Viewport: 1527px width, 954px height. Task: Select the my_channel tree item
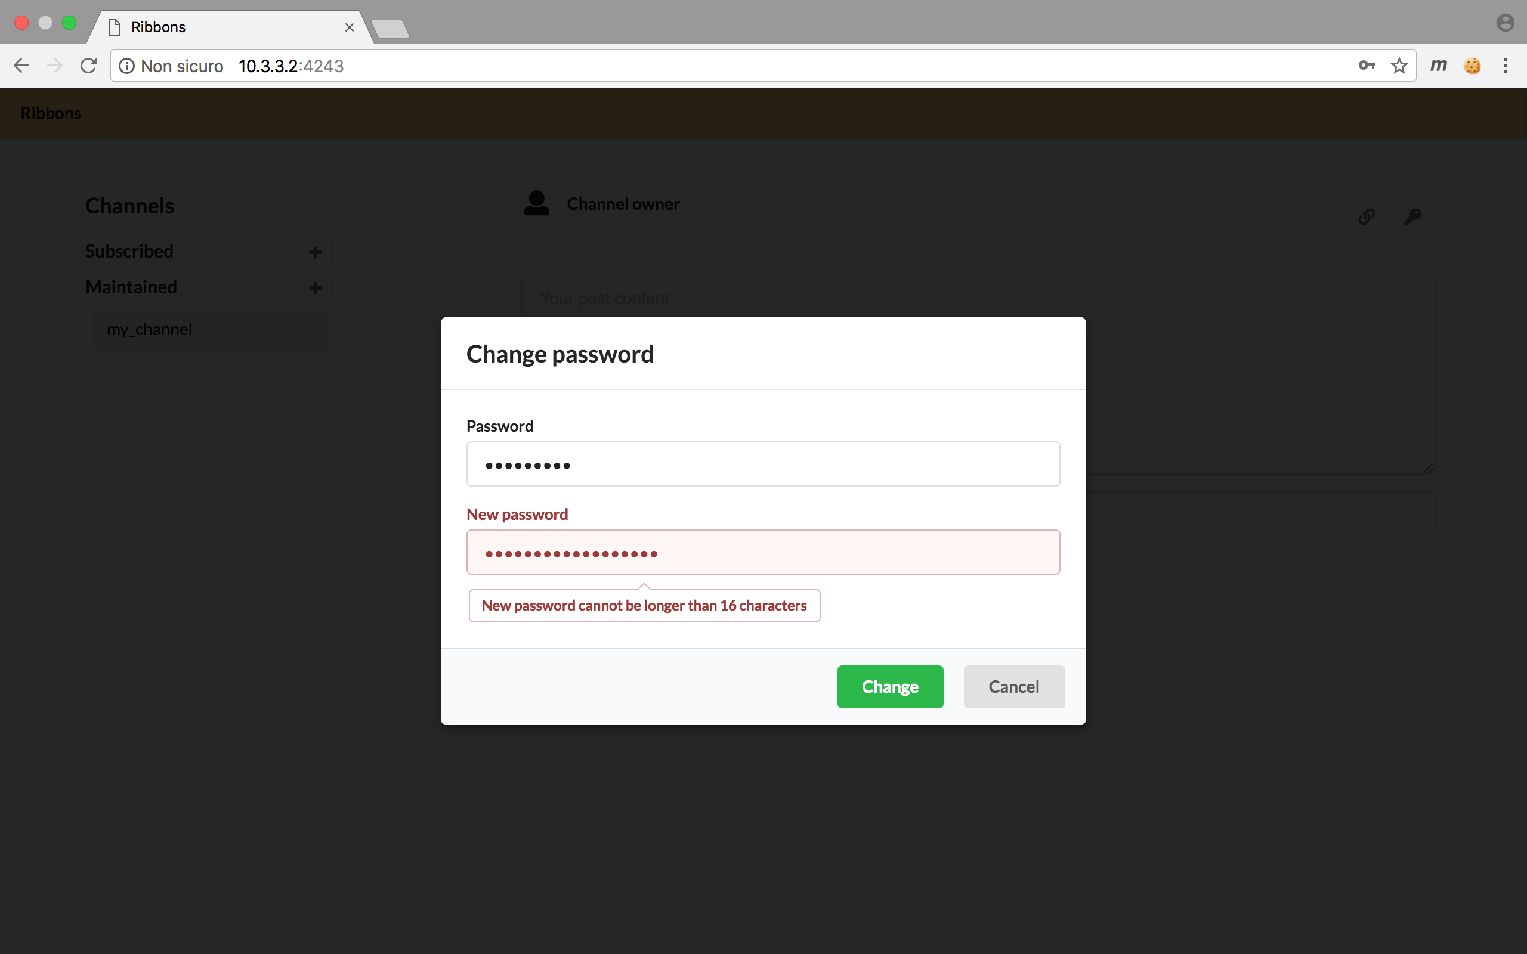point(149,329)
